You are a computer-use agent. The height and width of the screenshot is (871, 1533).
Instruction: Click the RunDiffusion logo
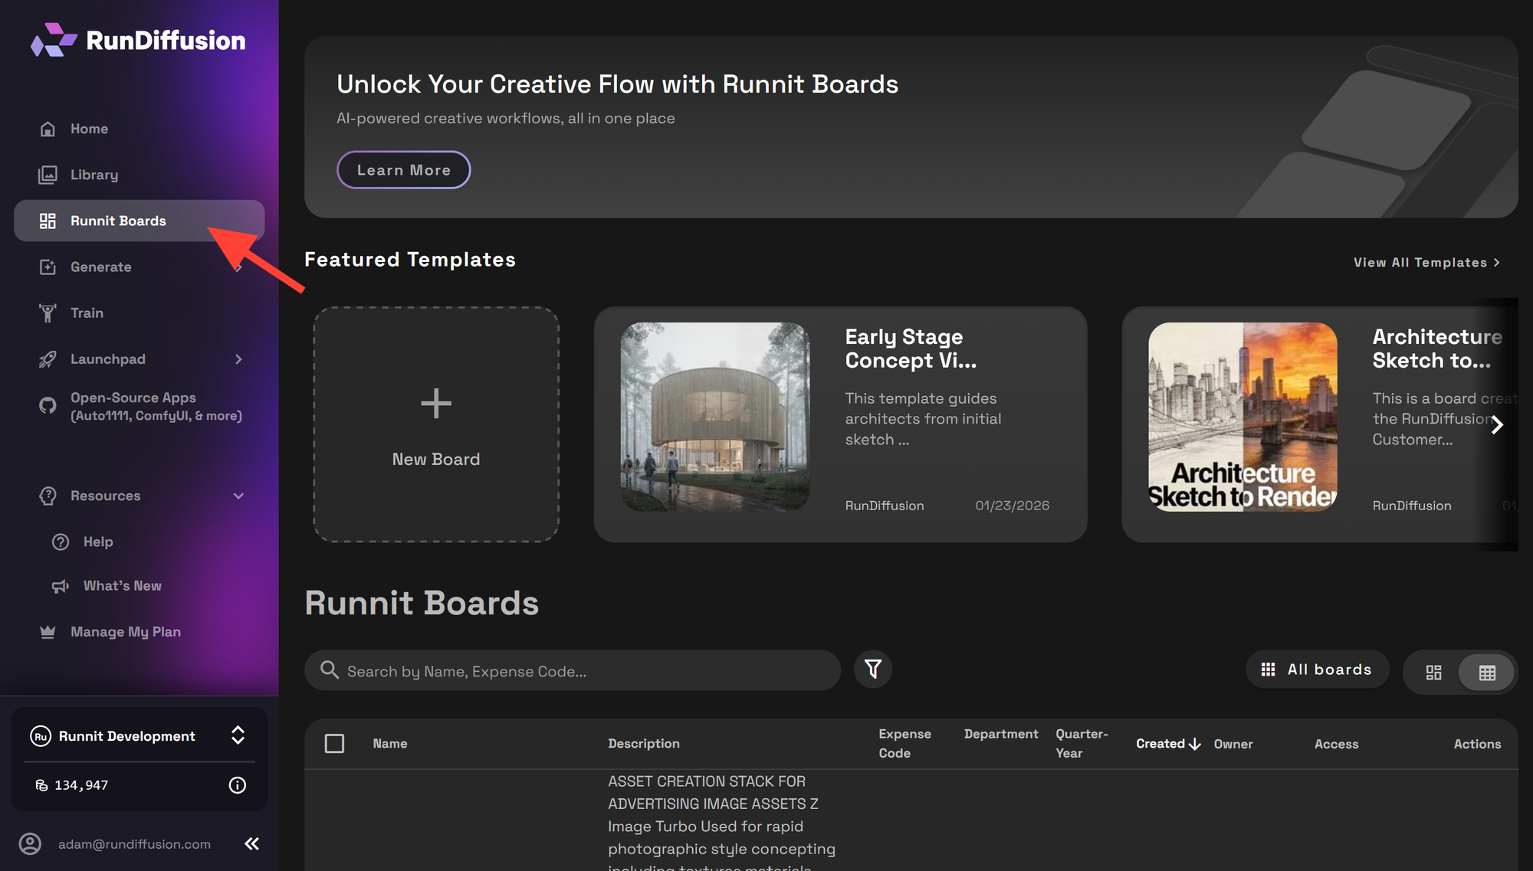[x=139, y=40]
